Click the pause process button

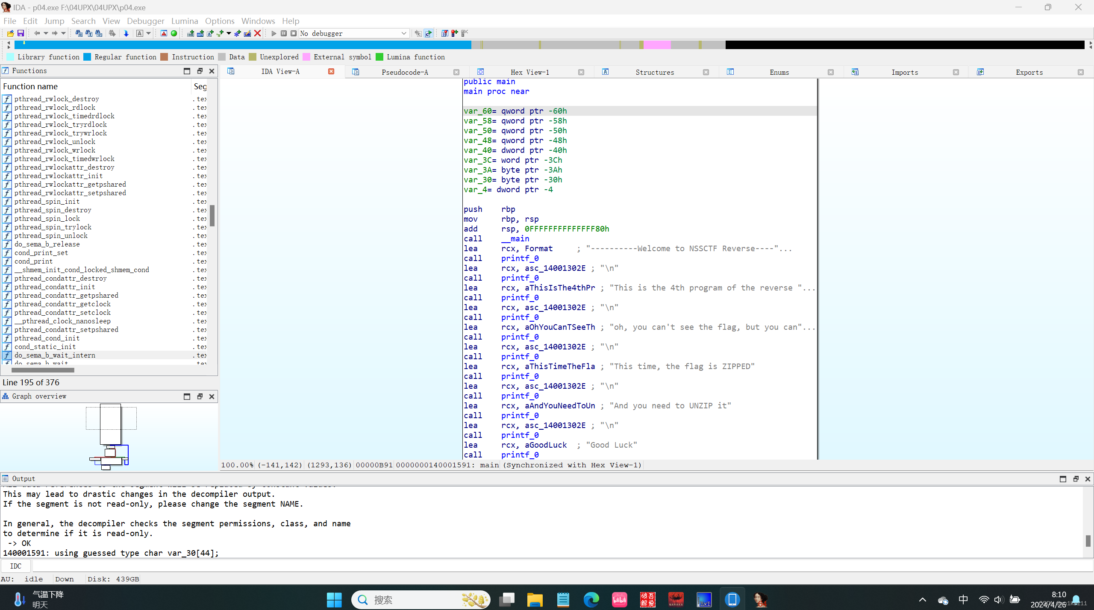(x=284, y=33)
